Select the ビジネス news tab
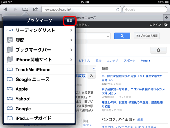The height and width of the screenshot is (128, 170). [x=84, y=61]
